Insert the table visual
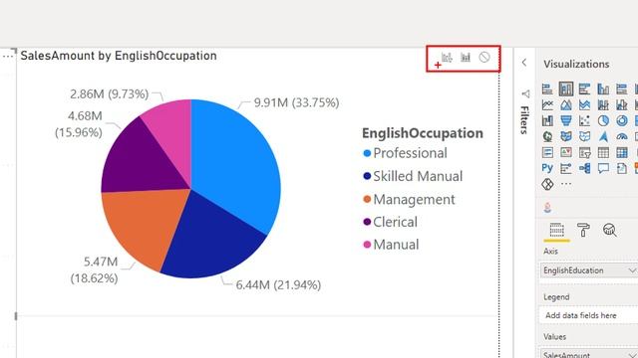 603,152
